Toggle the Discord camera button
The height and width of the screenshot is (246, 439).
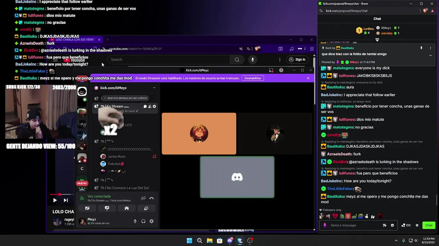(87, 208)
